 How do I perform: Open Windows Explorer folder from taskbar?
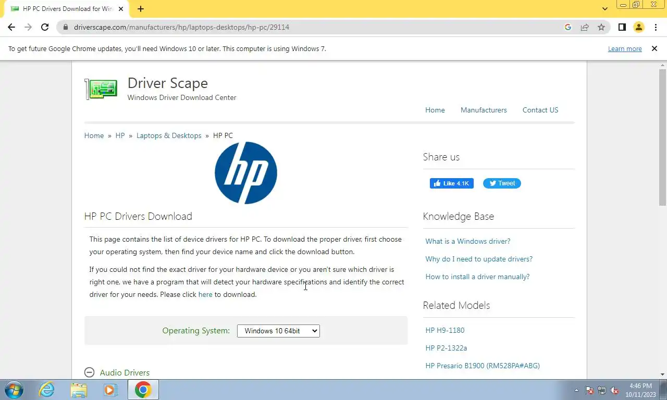(x=79, y=390)
